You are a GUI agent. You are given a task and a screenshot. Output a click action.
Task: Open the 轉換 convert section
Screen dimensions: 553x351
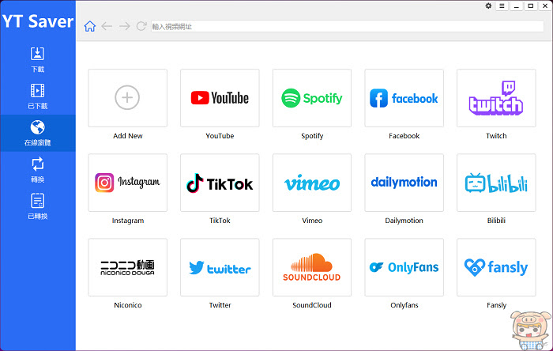pos(37,170)
